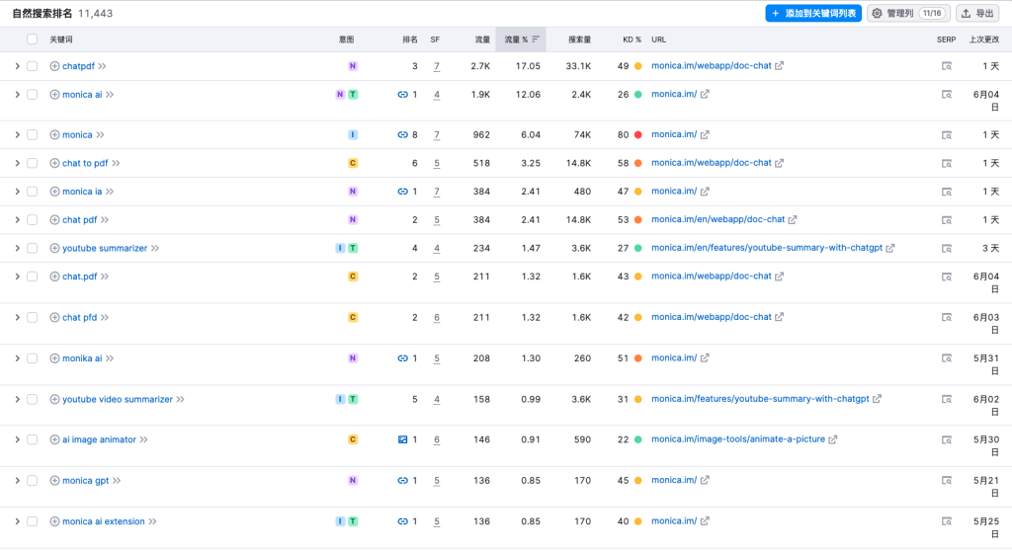Sort by 流量 column header
Screen dimensions: 1012x551
[482, 39]
